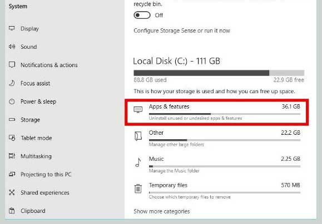This screenshot has height=224, width=322.
Task: Click the Sound speaker icon
Action: (12, 47)
